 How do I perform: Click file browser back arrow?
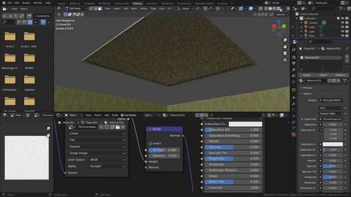pyautogui.click(x=5, y=16)
